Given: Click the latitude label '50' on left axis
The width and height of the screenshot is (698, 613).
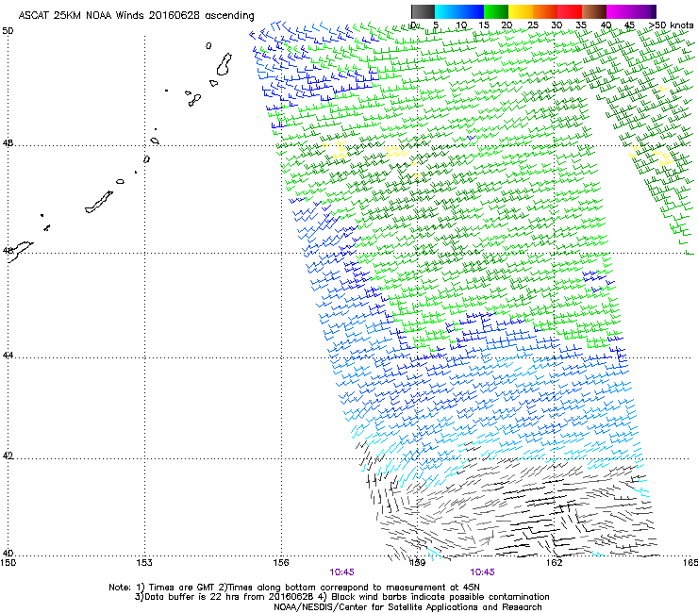Looking at the screenshot, I should pyautogui.click(x=8, y=31).
